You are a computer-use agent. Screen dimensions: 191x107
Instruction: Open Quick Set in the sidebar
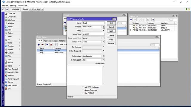point(11,13)
